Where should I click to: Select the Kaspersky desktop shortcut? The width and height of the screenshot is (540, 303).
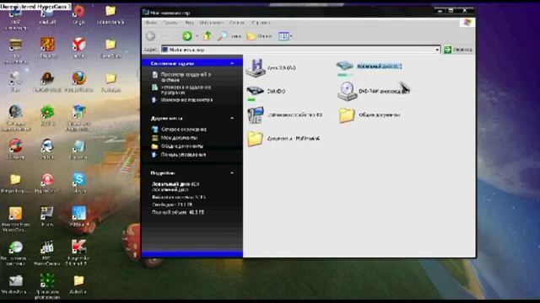pyautogui.click(x=78, y=247)
